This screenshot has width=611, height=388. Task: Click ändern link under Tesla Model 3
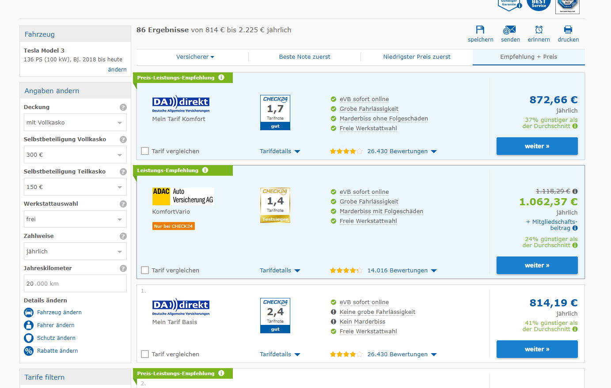point(117,70)
